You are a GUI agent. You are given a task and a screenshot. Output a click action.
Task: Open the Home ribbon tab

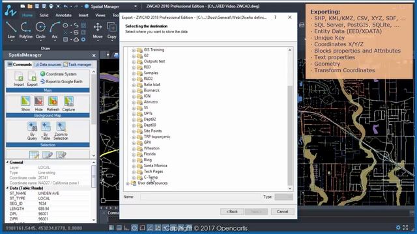tap(27, 15)
